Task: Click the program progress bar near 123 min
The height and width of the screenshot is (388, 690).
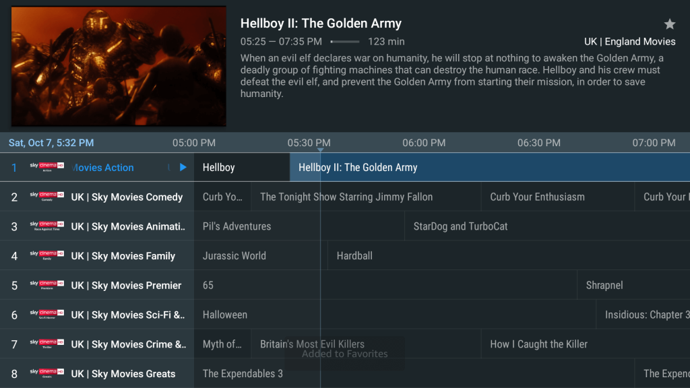Action: coord(345,42)
